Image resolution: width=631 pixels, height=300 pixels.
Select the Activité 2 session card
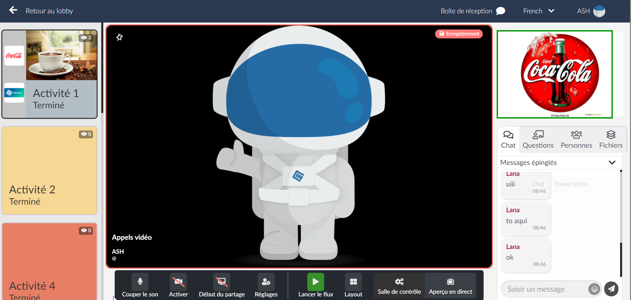click(x=50, y=171)
